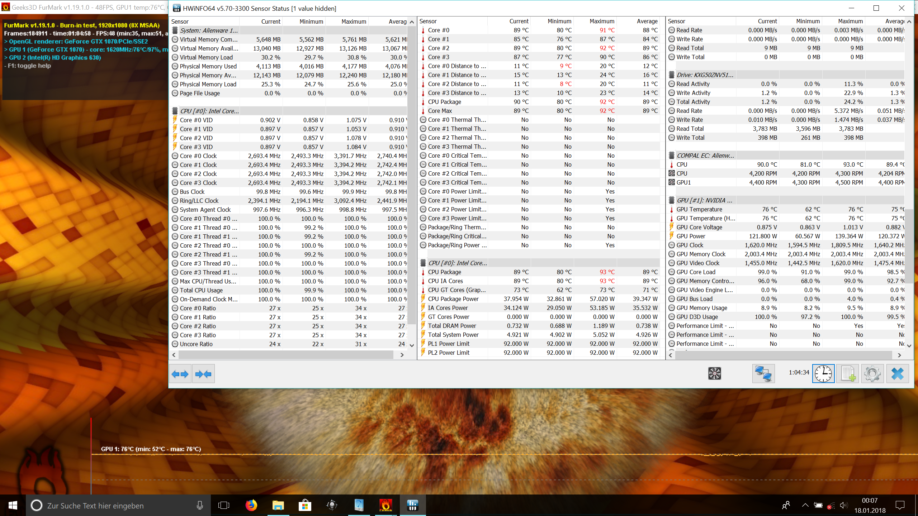Viewport: 918px width, 516px height.
Task: Open the Action Center notifications icon
Action: [x=900, y=505]
